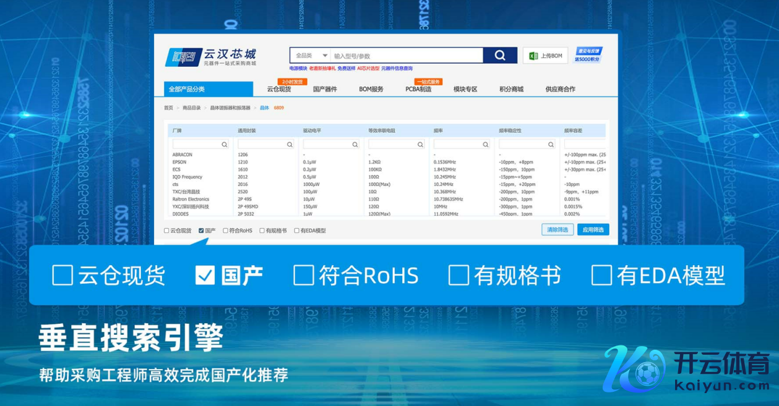Viewport: 779px width, 406px height.
Task: Click search icon in 通用封装 filter box
Action: coord(290,145)
